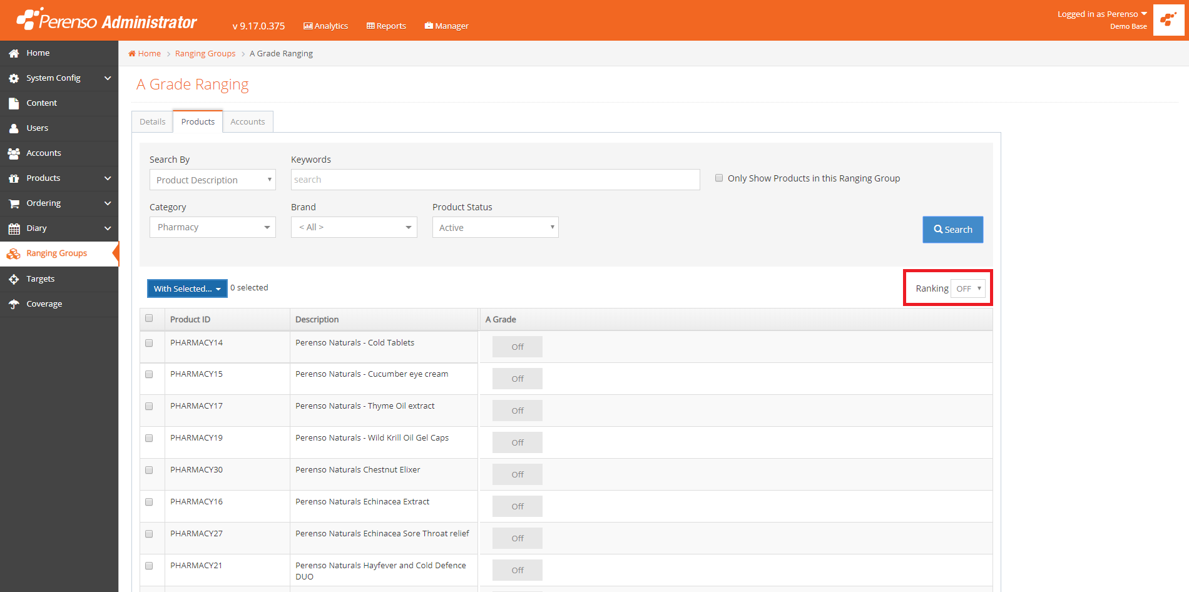Tick the checkbox for PHARMACY17
Image resolution: width=1189 pixels, height=592 pixels.
pyautogui.click(x=149, y=406)
